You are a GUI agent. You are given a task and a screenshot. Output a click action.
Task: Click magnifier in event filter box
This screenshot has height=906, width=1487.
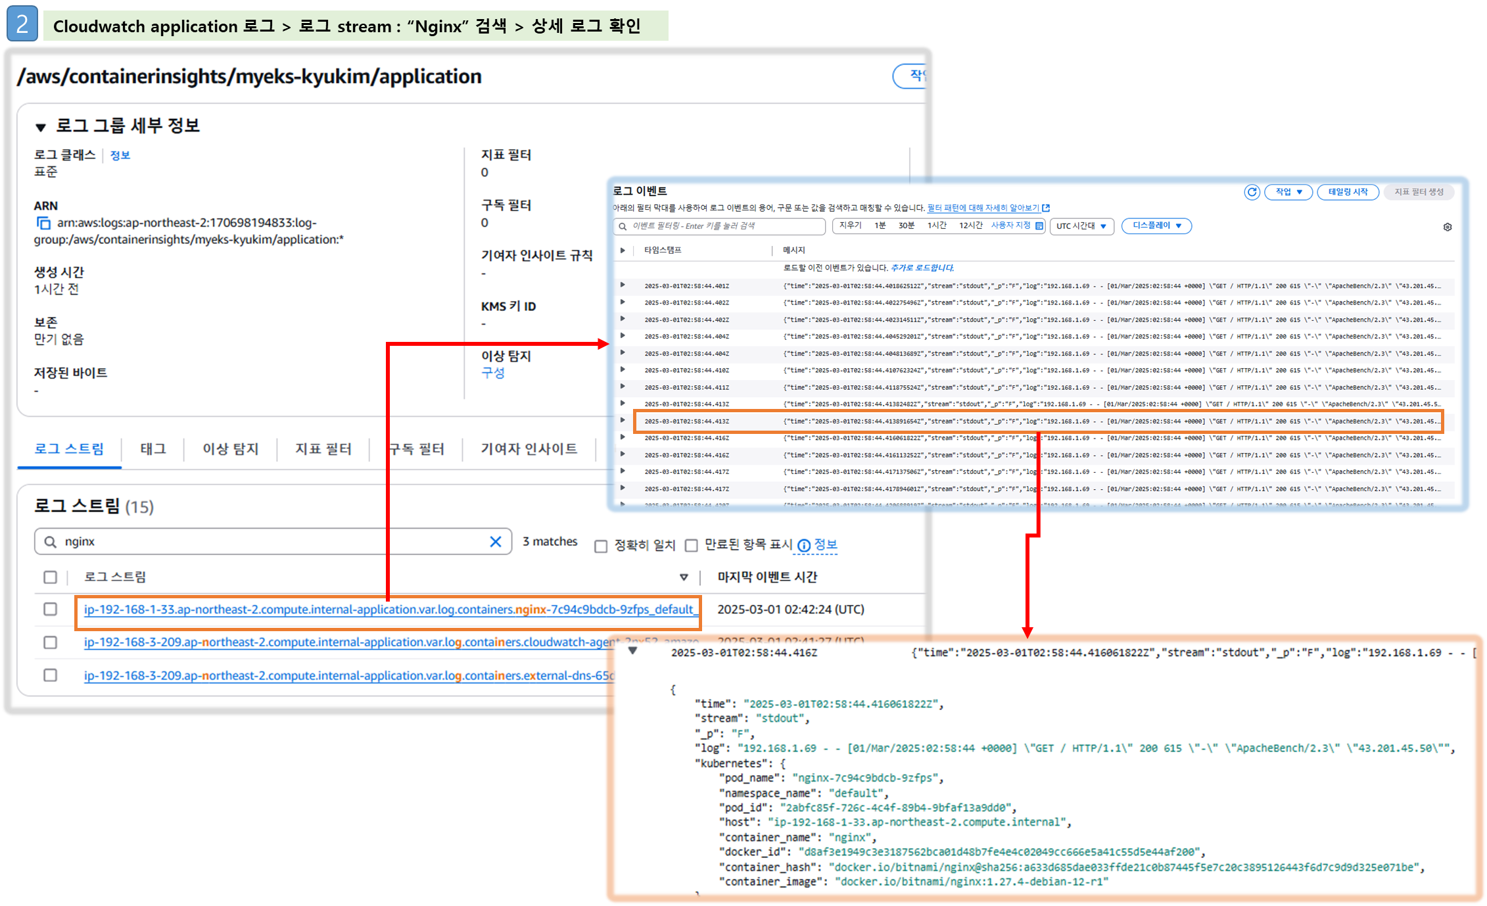pyautogui.click(x=622, y=226)
